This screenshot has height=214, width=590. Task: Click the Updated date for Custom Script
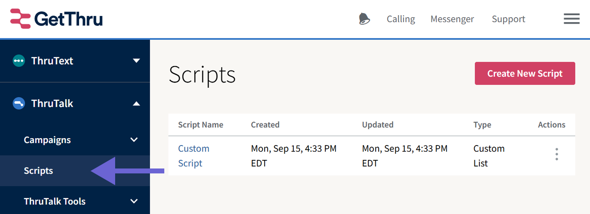tap(405, 156)
